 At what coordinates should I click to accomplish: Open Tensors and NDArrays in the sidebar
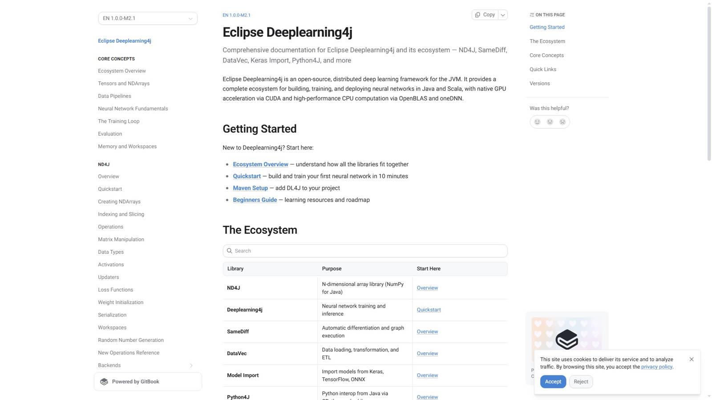pyautogui.click(x=124, y=84)
